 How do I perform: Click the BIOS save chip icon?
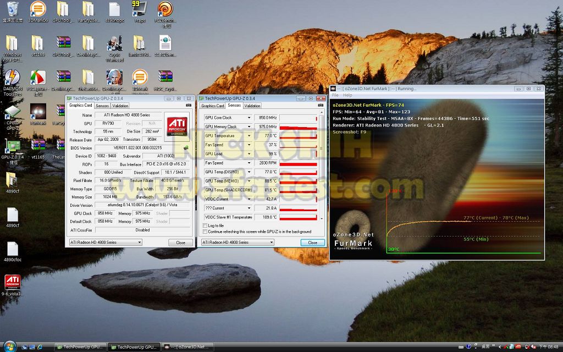pyautogui.click(x=186, y=147)
